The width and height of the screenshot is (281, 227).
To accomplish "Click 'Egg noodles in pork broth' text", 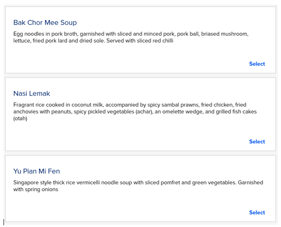I will coord(45,34).
